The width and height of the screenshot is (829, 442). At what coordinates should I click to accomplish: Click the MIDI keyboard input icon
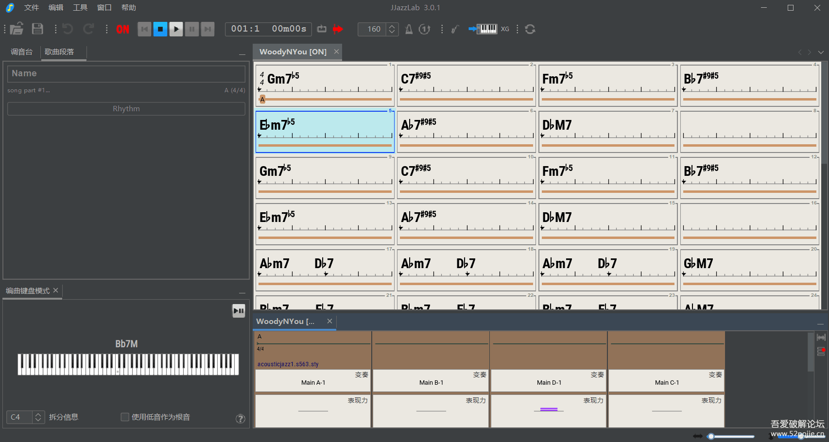click(483, 29)
